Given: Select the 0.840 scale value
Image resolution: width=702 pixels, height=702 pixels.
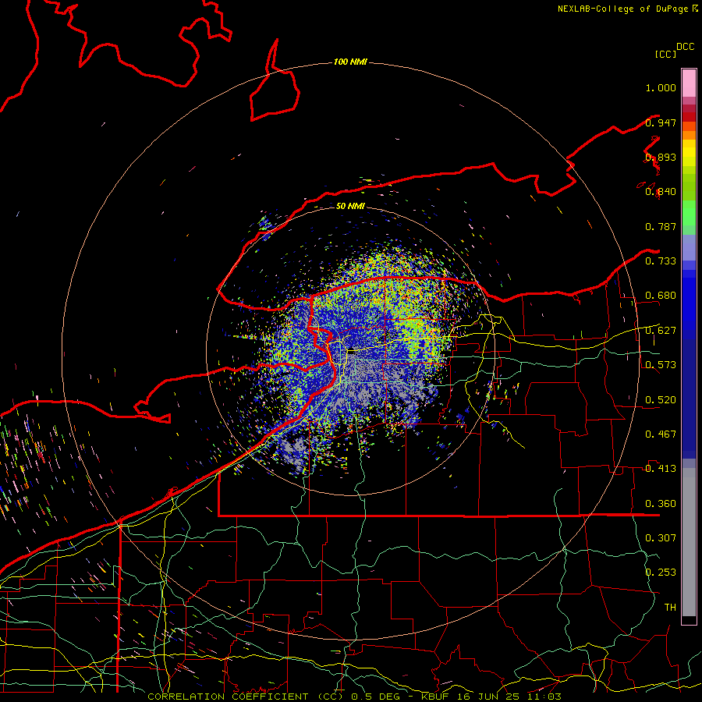Looking at the screenshot, I should [x=661, y=192].
